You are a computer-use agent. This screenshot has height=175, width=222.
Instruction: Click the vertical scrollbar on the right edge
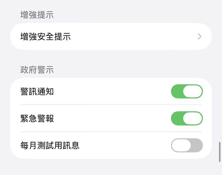(220, 152)
